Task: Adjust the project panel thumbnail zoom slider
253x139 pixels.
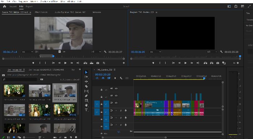Action: [x=29, y=138]
